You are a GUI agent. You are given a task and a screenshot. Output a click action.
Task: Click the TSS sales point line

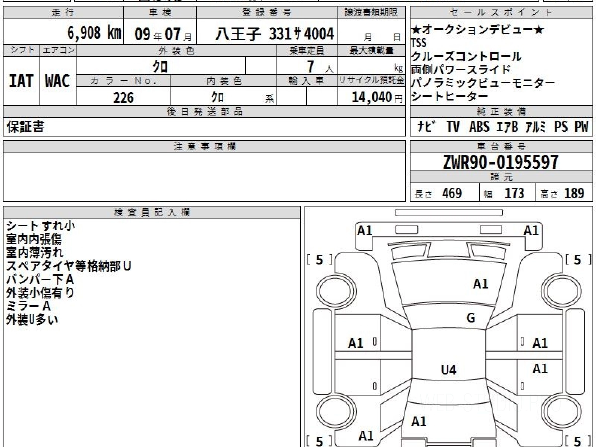419,43
